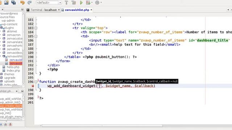Click the Projects scrollbar down arrow
The width and height of the screenshot is (232, 130).
tap(23, 84)
